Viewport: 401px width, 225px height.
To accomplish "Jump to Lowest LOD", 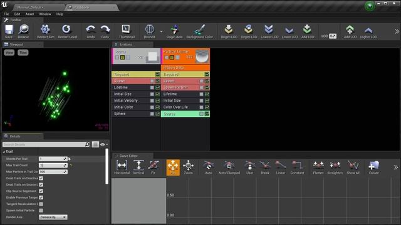I will coord(269,31).
